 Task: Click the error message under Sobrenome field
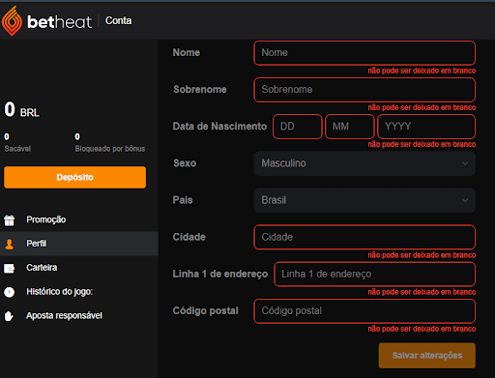click(x=422, y=107)
